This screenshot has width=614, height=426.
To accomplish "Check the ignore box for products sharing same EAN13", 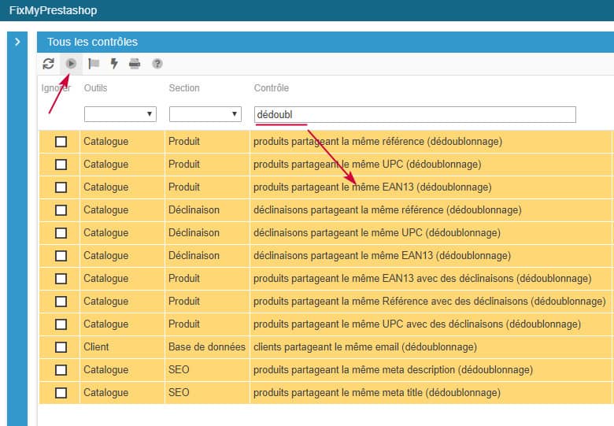I will coord(61,187).
